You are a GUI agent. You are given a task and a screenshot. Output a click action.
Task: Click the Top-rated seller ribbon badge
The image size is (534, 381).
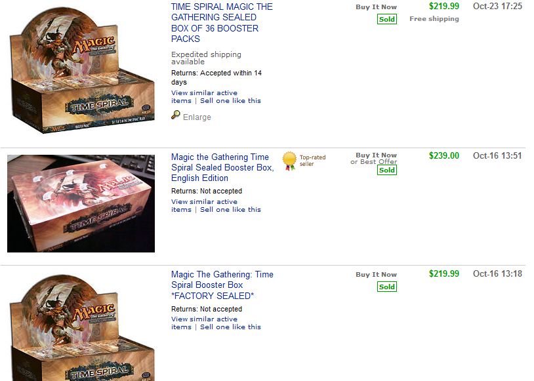pyautogui.click(x=289, y=161)
